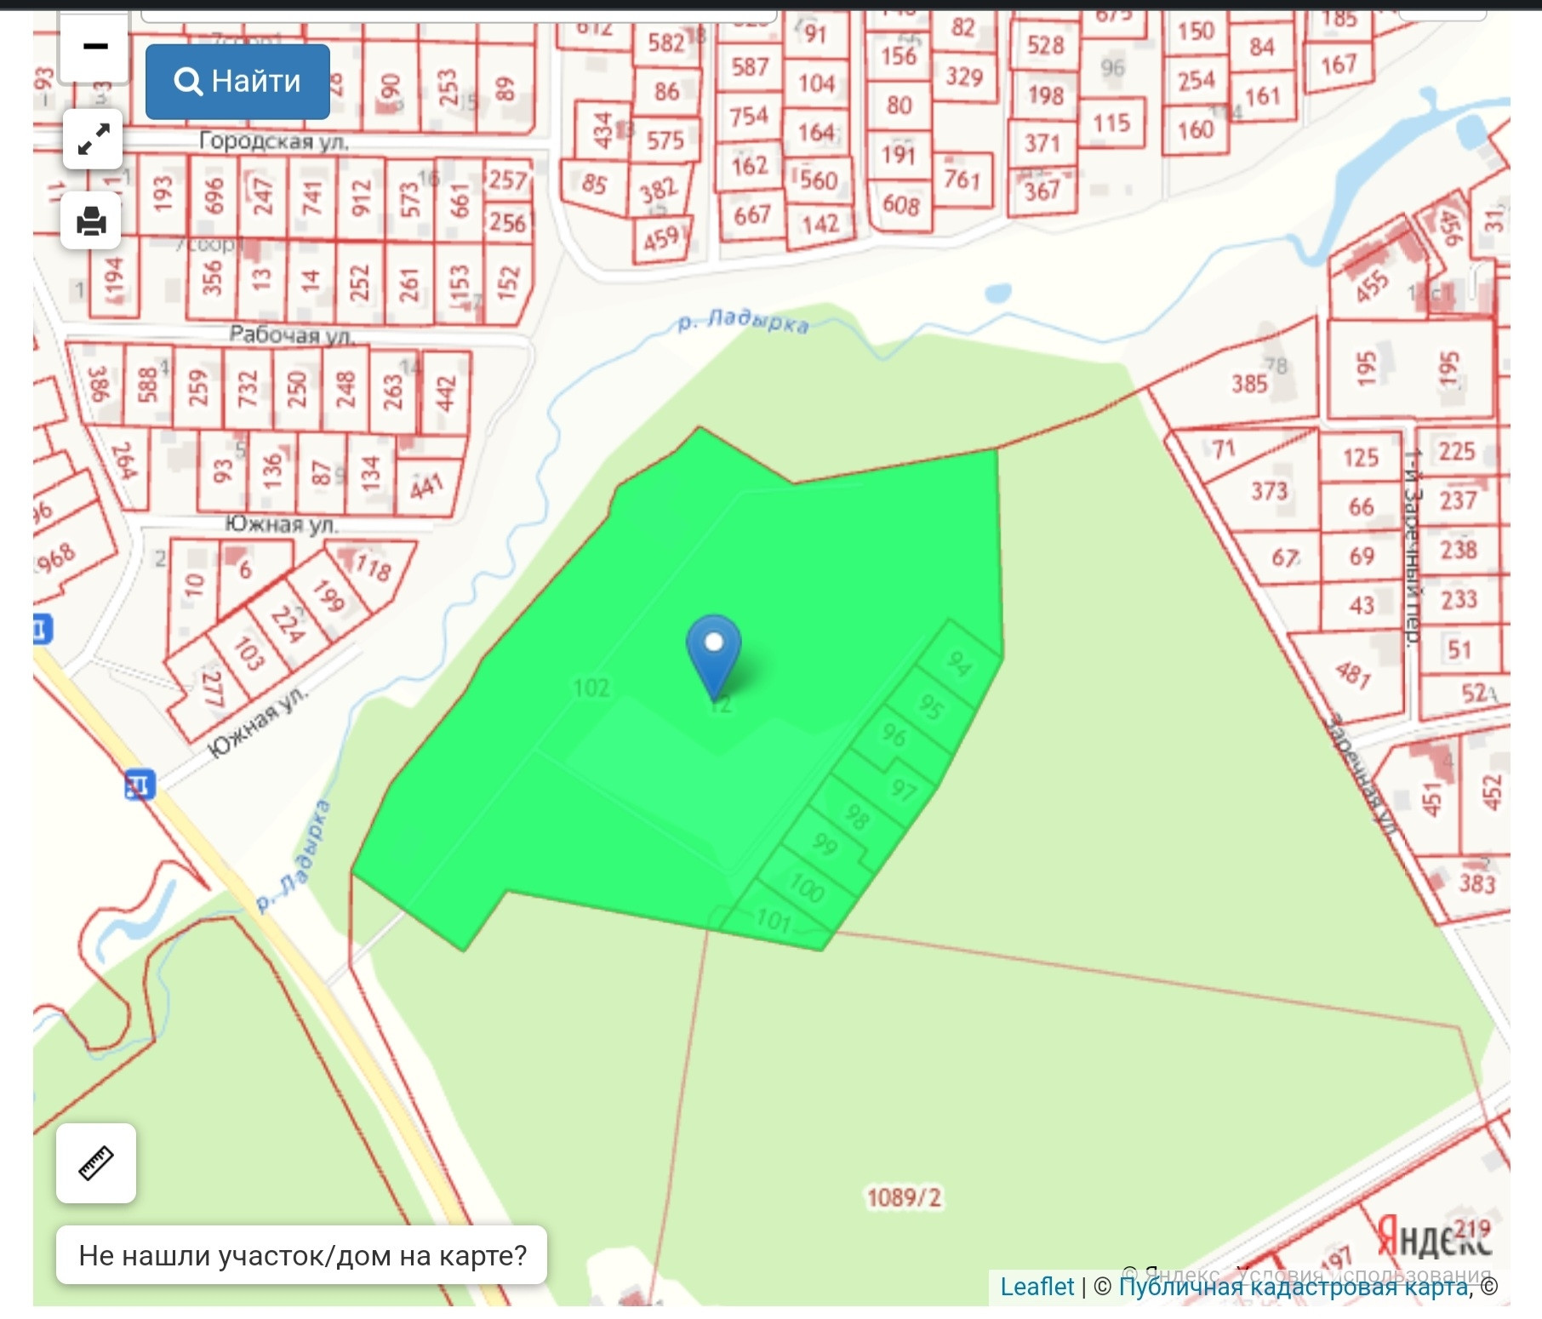Click parcel 373 on the right

click(1269, 491)
